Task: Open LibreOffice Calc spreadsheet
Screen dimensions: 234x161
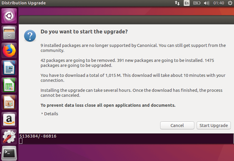Action: coord(9,85)
